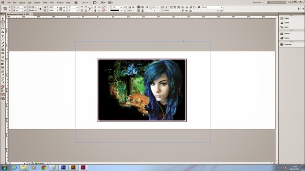Select the Rectangle Frame tool
The width and height of the screenshot is (305, 171).
[x=3, y=50]
